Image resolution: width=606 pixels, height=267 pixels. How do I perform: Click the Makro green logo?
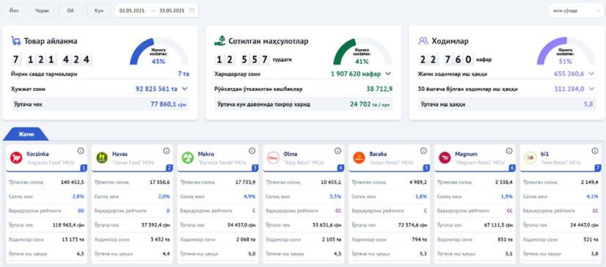pos(187,158)
